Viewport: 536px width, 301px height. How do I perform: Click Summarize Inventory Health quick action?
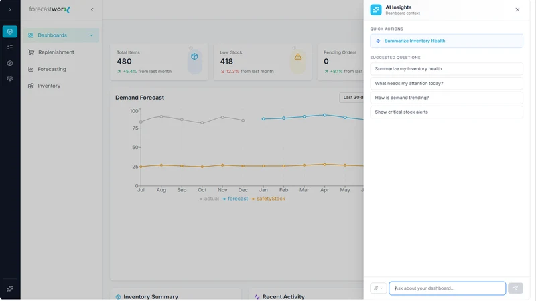tap(446, 41)
